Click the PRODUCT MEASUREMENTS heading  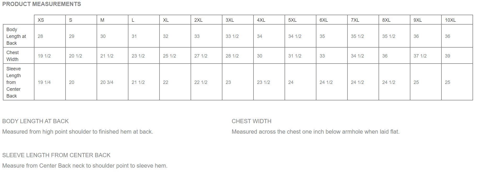(42, 4)
